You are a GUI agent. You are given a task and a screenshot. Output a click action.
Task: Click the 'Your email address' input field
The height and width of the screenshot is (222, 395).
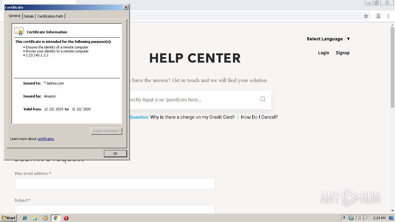pyautogui.click(x=114, y=184)
